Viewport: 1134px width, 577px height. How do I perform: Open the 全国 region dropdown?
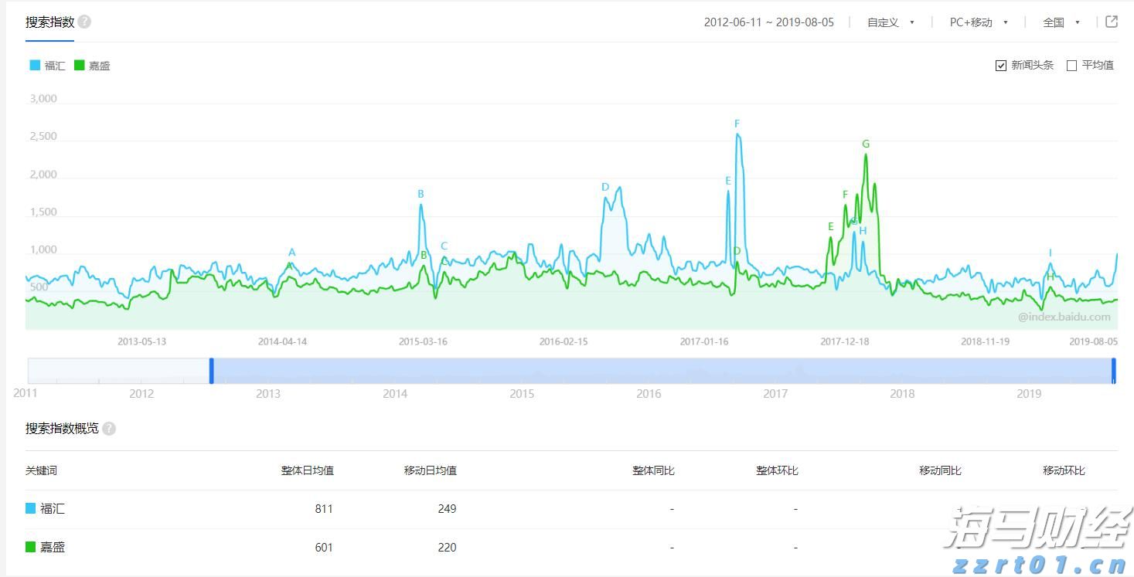[x=1061, y=22]
